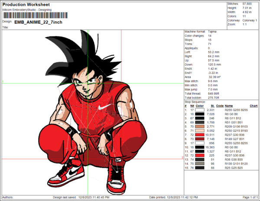Click the height value 7.01 in

pos(247,8)
